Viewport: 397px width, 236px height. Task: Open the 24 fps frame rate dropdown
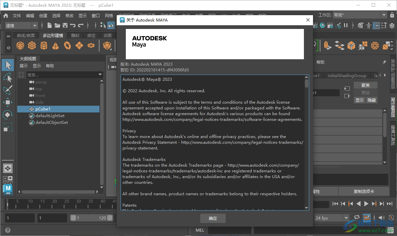[346, 218]
